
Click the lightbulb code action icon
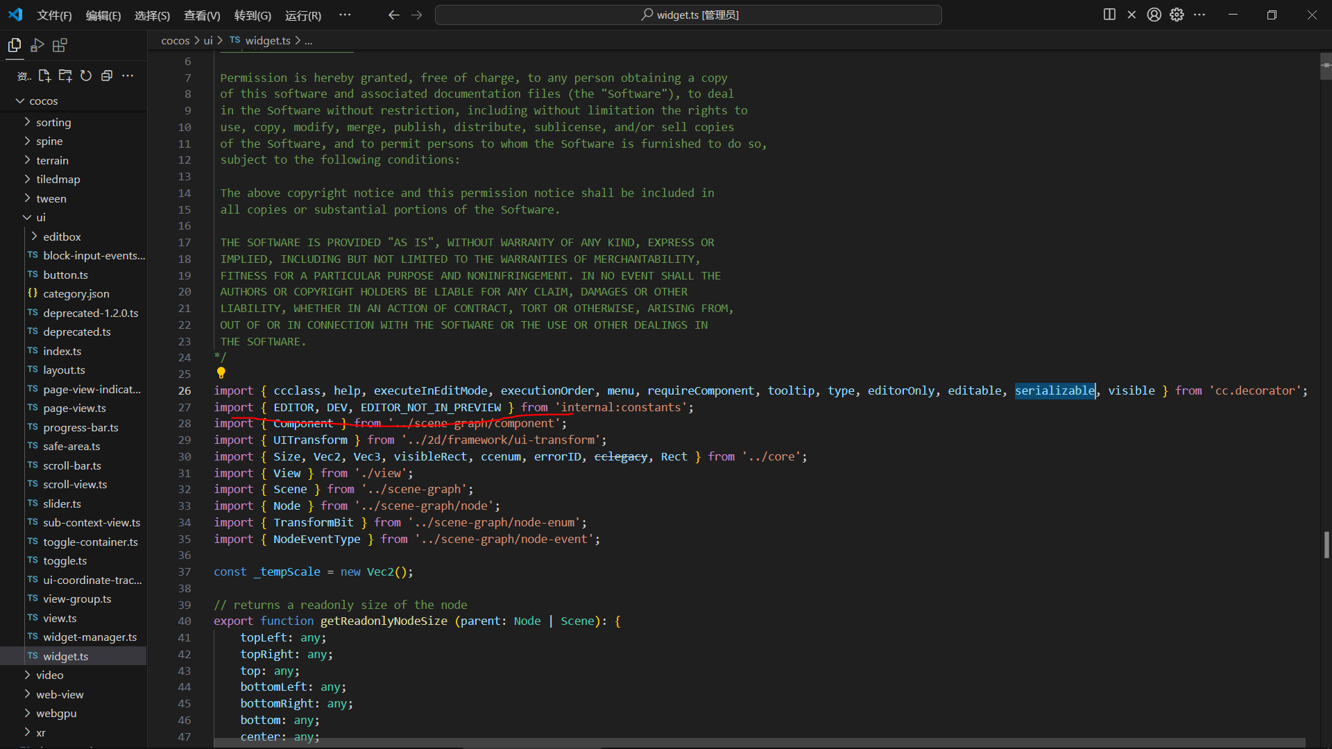(x=221, y=373)
